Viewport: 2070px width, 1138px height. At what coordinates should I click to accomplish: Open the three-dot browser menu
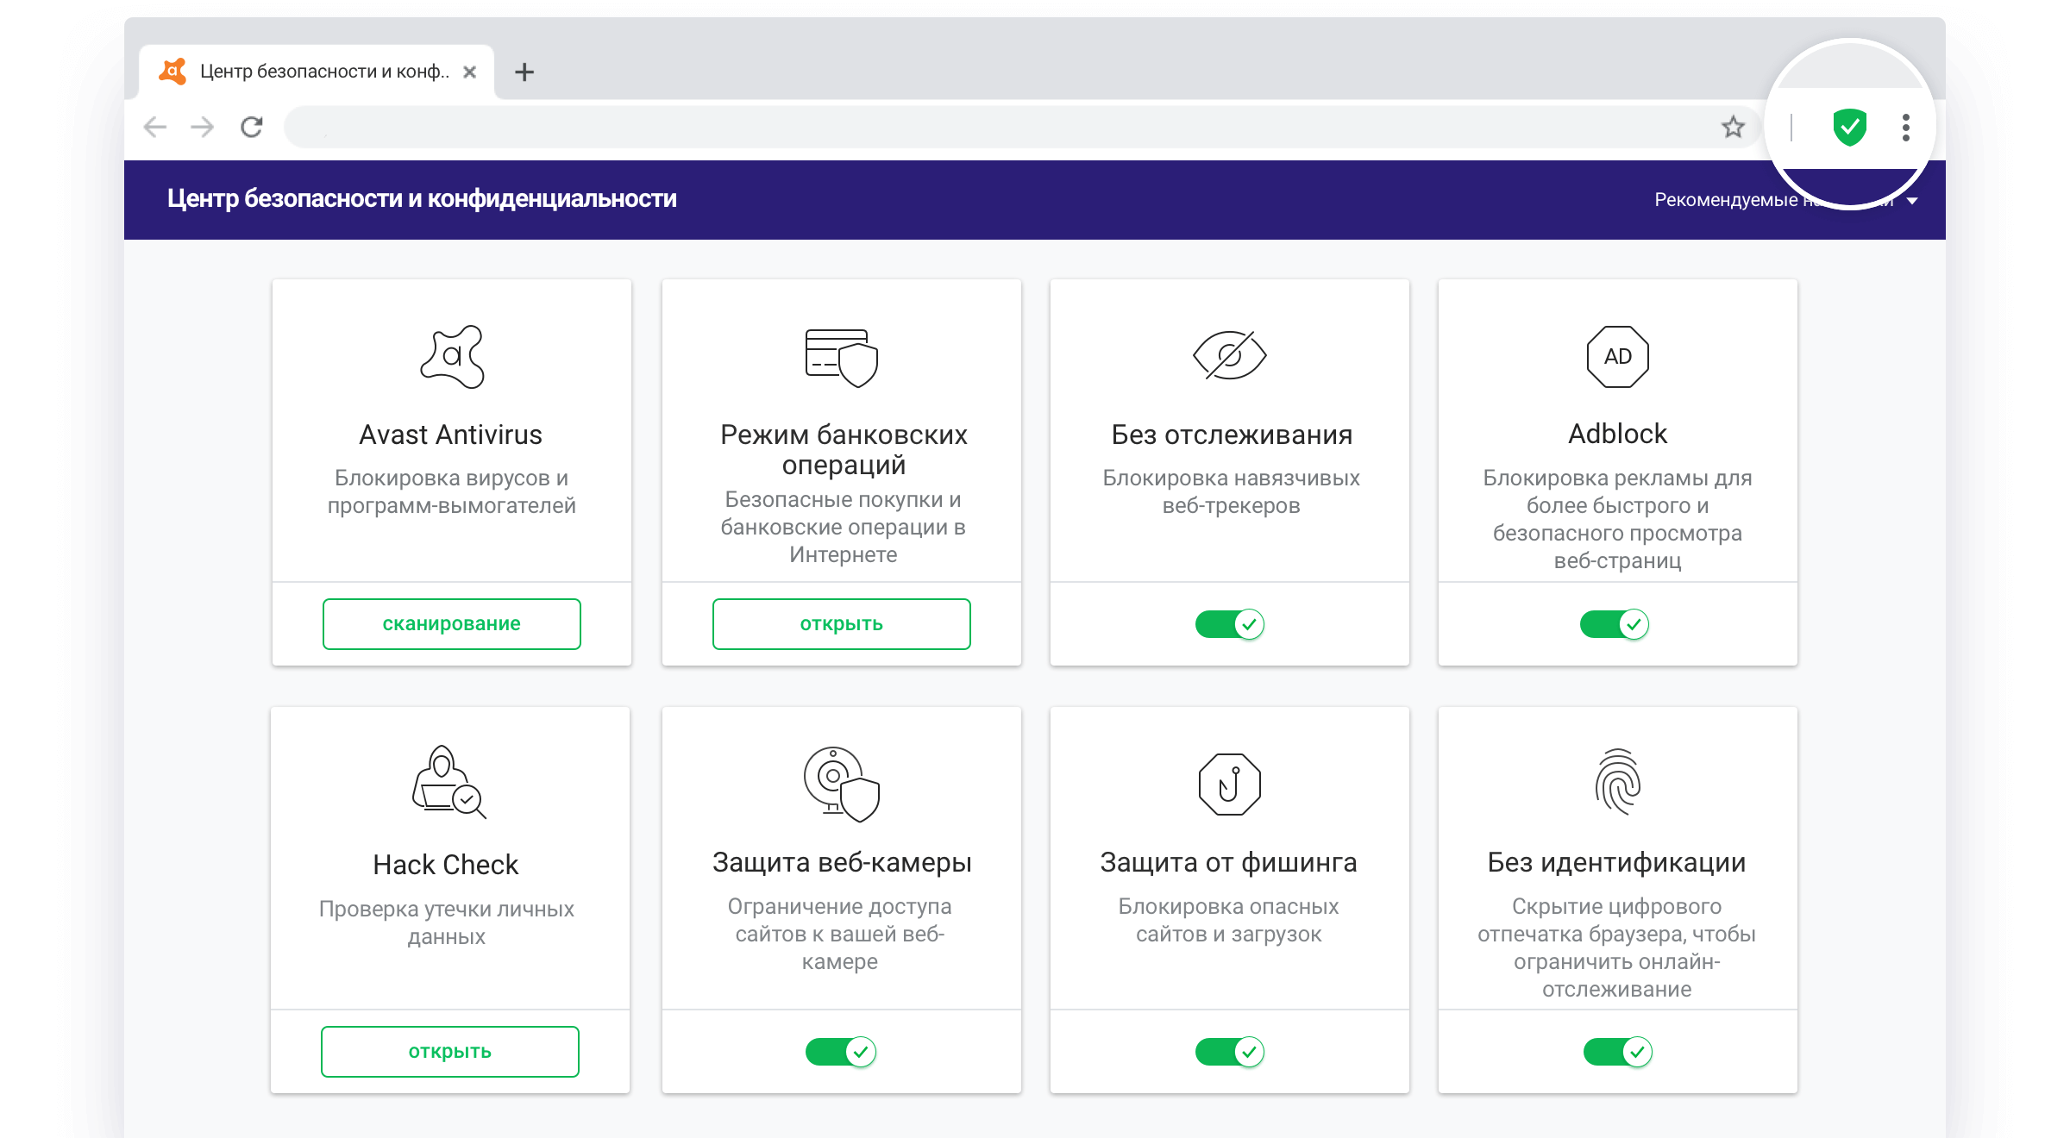click(1906, 128)
